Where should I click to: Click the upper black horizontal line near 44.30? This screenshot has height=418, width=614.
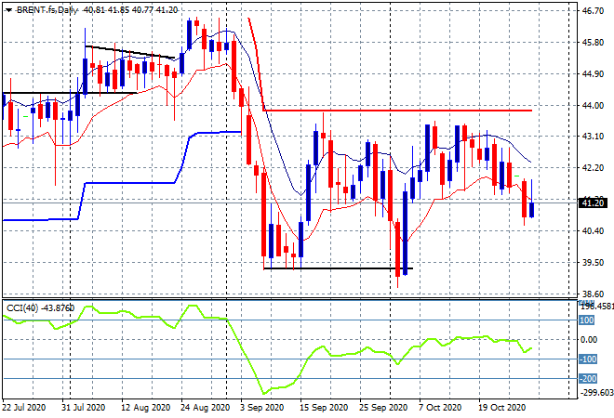[x=70, y=93]
